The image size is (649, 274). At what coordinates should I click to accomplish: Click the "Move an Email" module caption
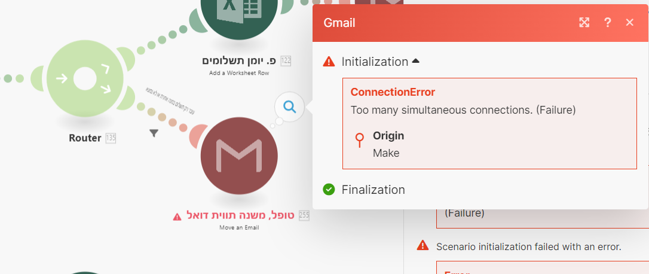238,227
